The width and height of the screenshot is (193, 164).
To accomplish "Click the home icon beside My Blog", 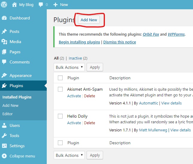I will tap(14, 5).
